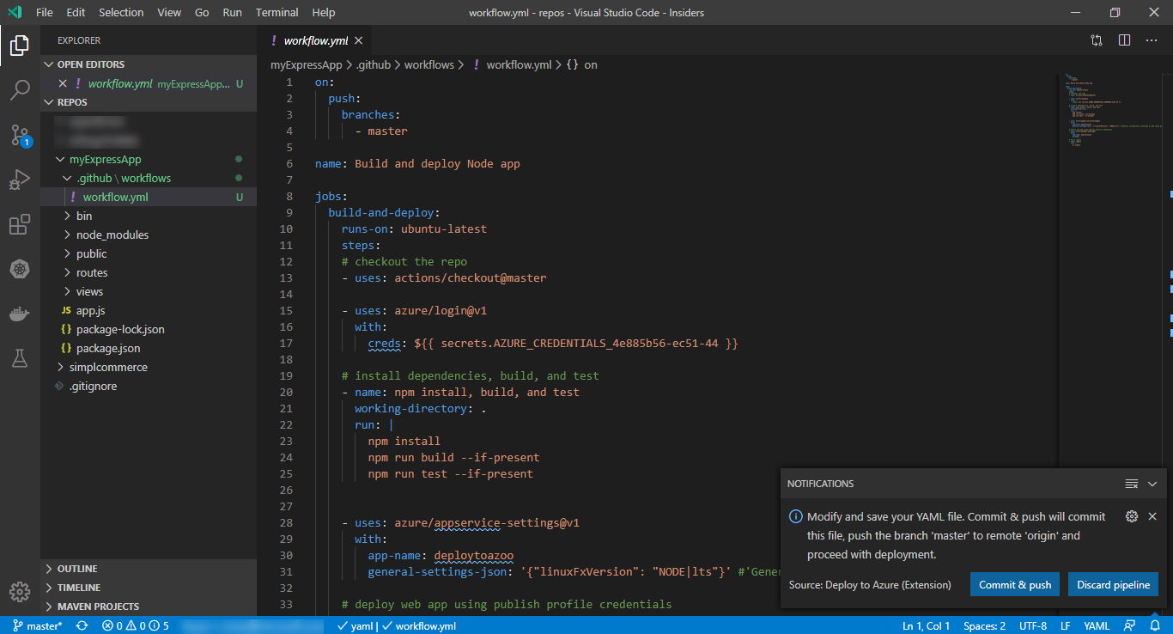Screen dimensions: 1173x634
Task: Open the Run and Debug view
Action: (20, 180)
